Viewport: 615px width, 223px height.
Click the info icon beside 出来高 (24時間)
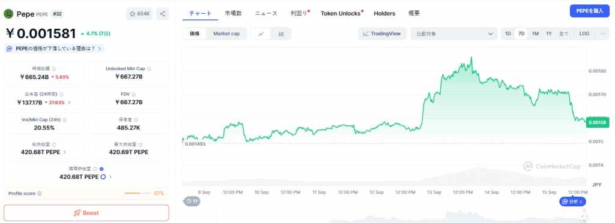[x=62, y=94]
